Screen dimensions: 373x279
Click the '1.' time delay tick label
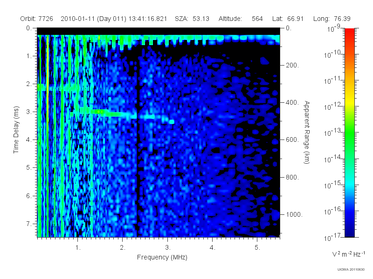(29, 56)
